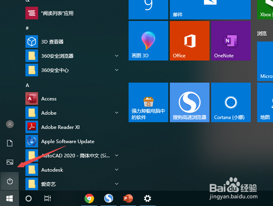Open Cortana search circle on taskbar

(29, 198)
